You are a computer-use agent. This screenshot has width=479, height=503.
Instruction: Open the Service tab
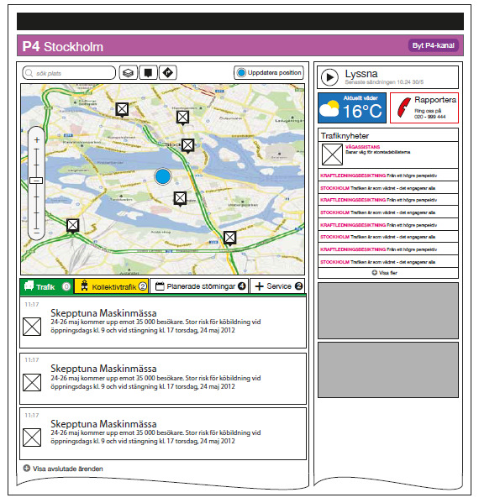point(277,286)
